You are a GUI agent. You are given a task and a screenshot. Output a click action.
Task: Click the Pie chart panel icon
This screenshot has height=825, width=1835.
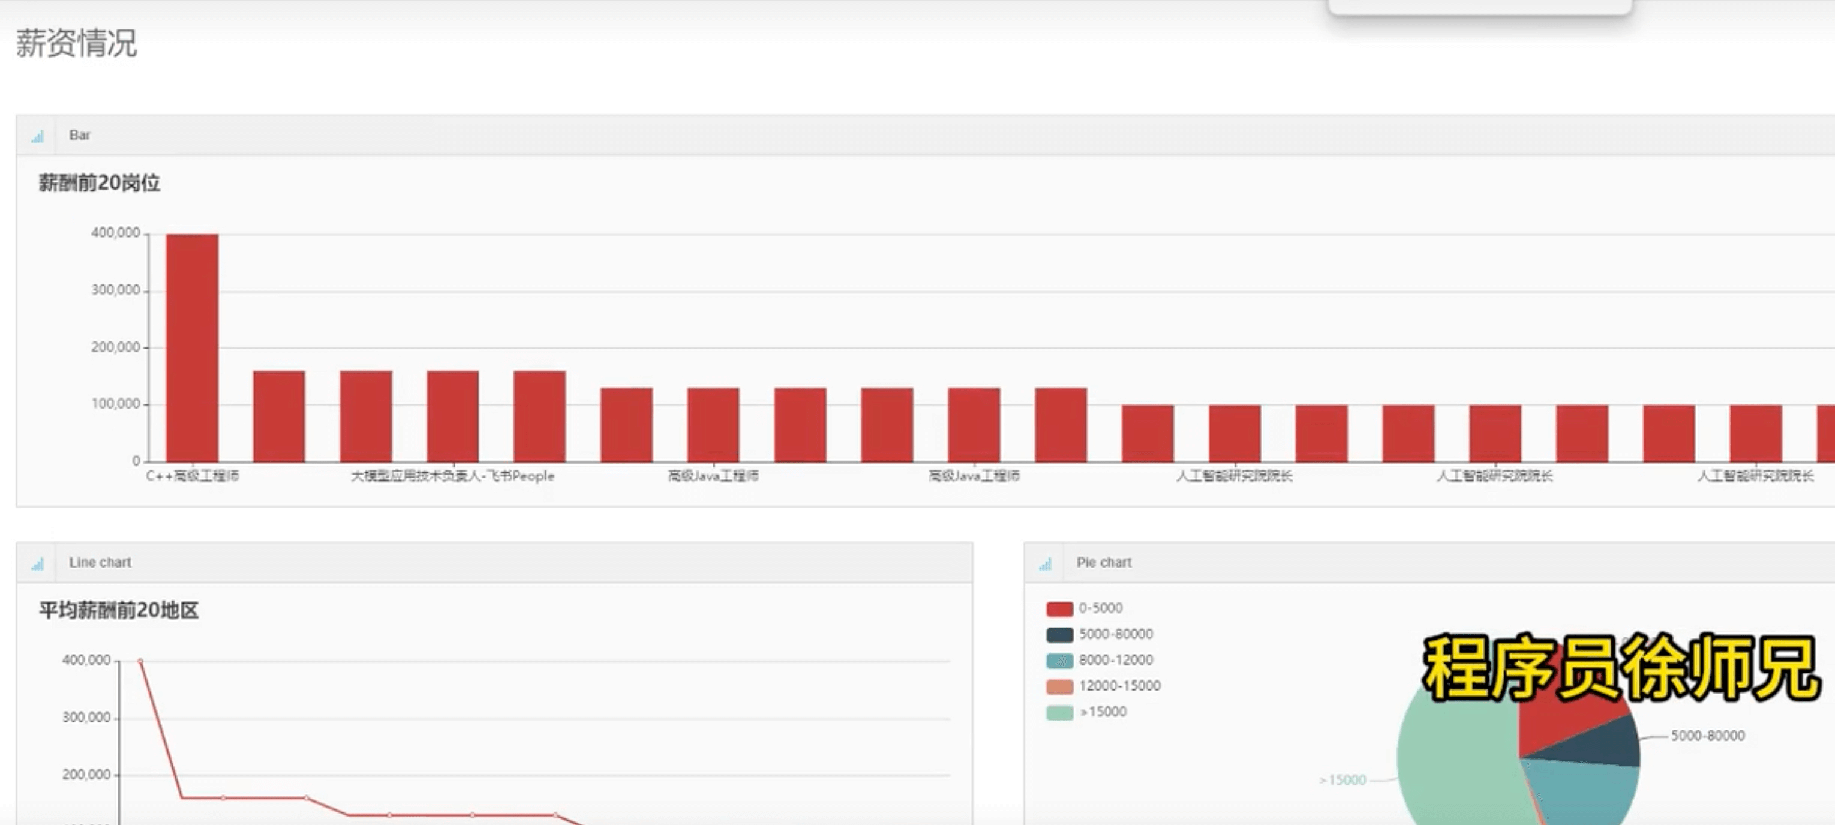(x=1045, y=563)
